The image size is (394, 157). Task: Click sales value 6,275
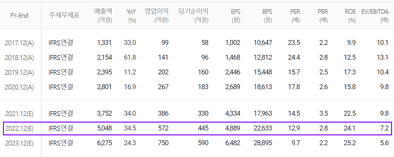pyautogui.click(x=104, y=143)
